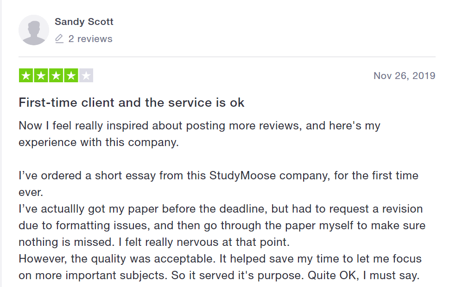Click 'I felt really nervous at that point.'

[204, 242]
